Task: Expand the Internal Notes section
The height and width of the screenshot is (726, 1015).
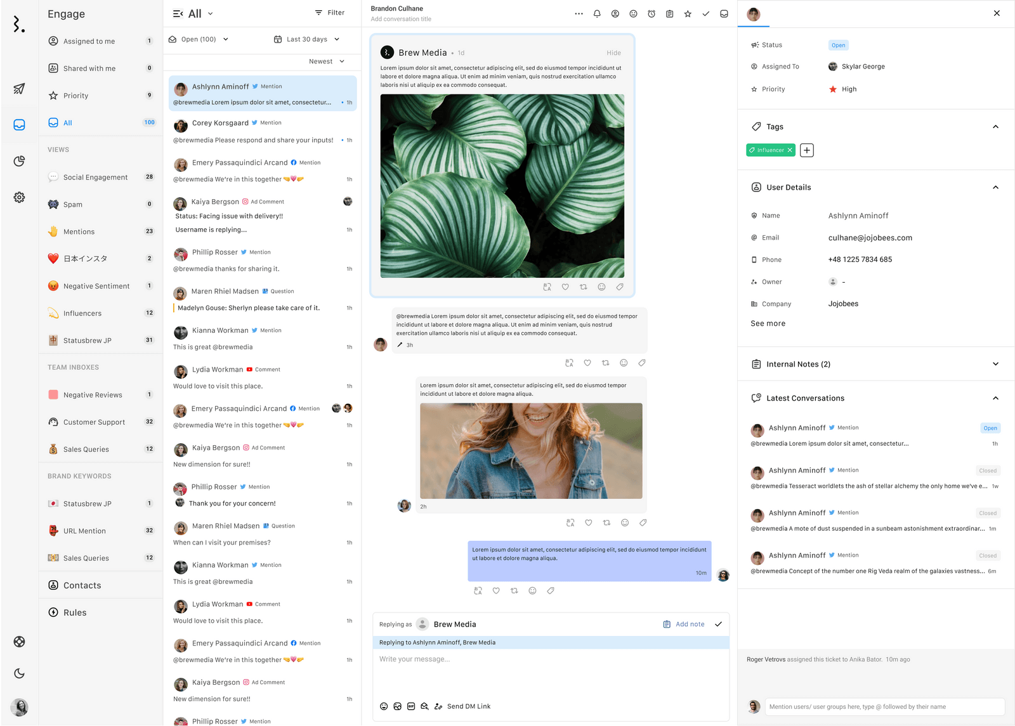Action: [995, 364]
